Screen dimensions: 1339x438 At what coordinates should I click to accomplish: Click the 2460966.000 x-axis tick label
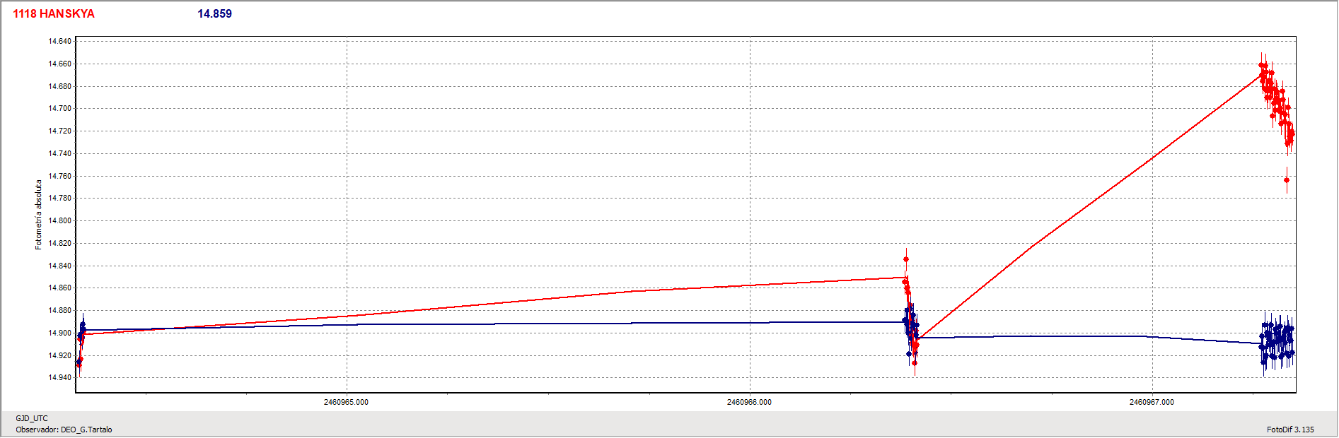point(749,402)
